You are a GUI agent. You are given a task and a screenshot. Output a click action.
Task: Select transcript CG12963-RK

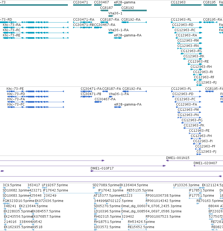[x=194, y=56]
